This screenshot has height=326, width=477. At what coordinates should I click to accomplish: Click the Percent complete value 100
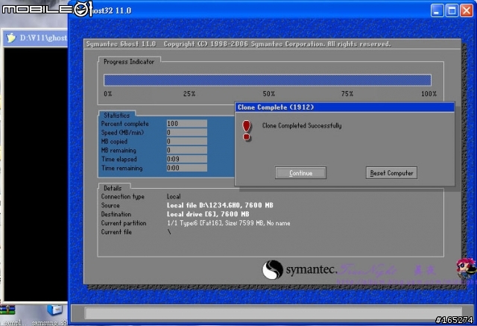(x=187, y=124)
